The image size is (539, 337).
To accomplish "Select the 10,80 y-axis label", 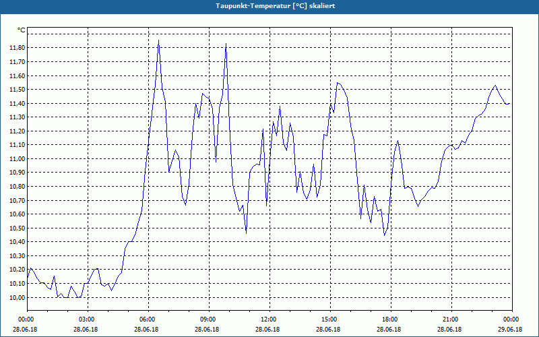I will pyautogui.click(x=18, y=187).
